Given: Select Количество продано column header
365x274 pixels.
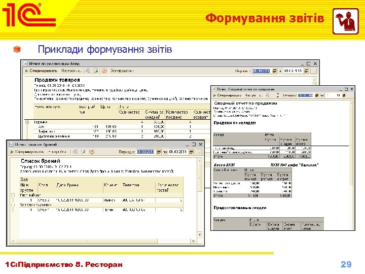Looking at the screenshot, I should 177,115.
